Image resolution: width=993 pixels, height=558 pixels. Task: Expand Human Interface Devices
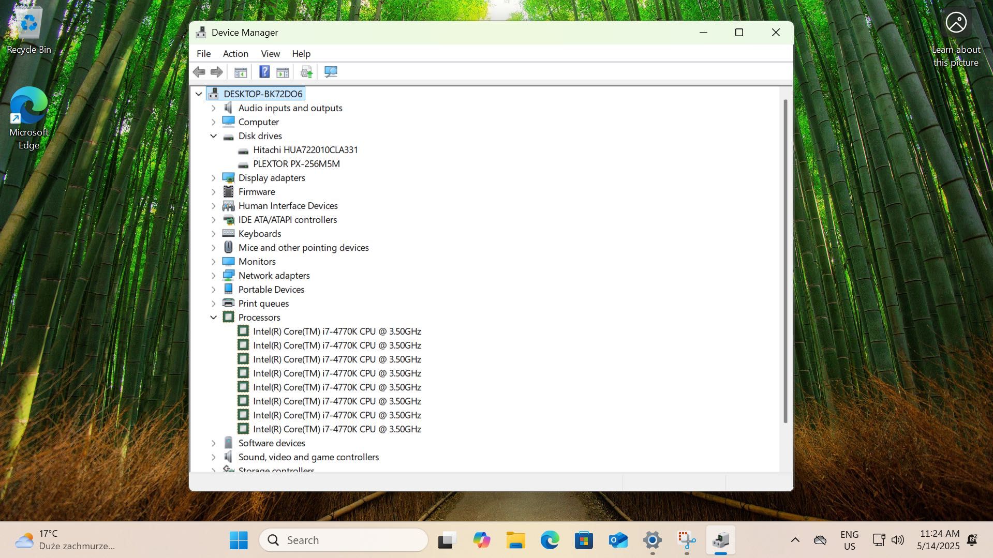click(213, 206)
